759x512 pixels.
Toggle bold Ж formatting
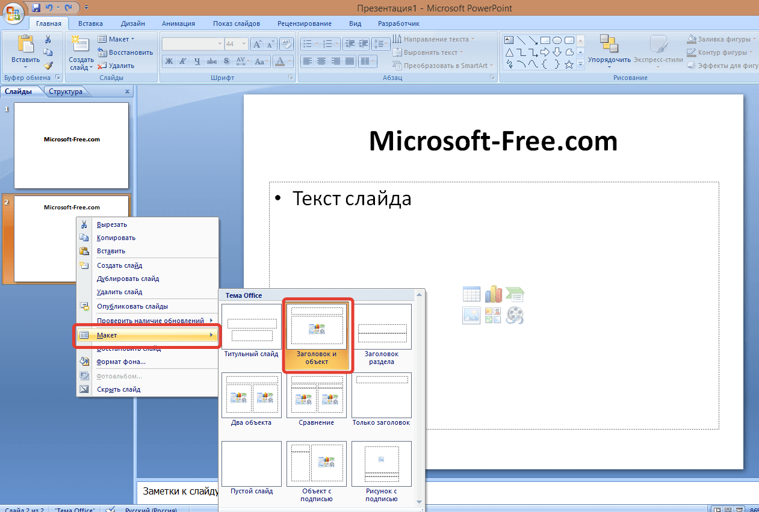pos(169,61)
